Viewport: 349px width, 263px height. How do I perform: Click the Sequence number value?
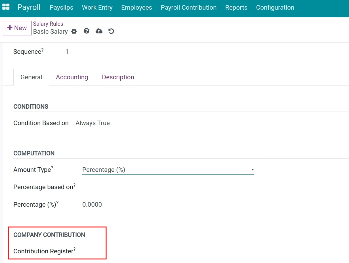click(67, 52)
